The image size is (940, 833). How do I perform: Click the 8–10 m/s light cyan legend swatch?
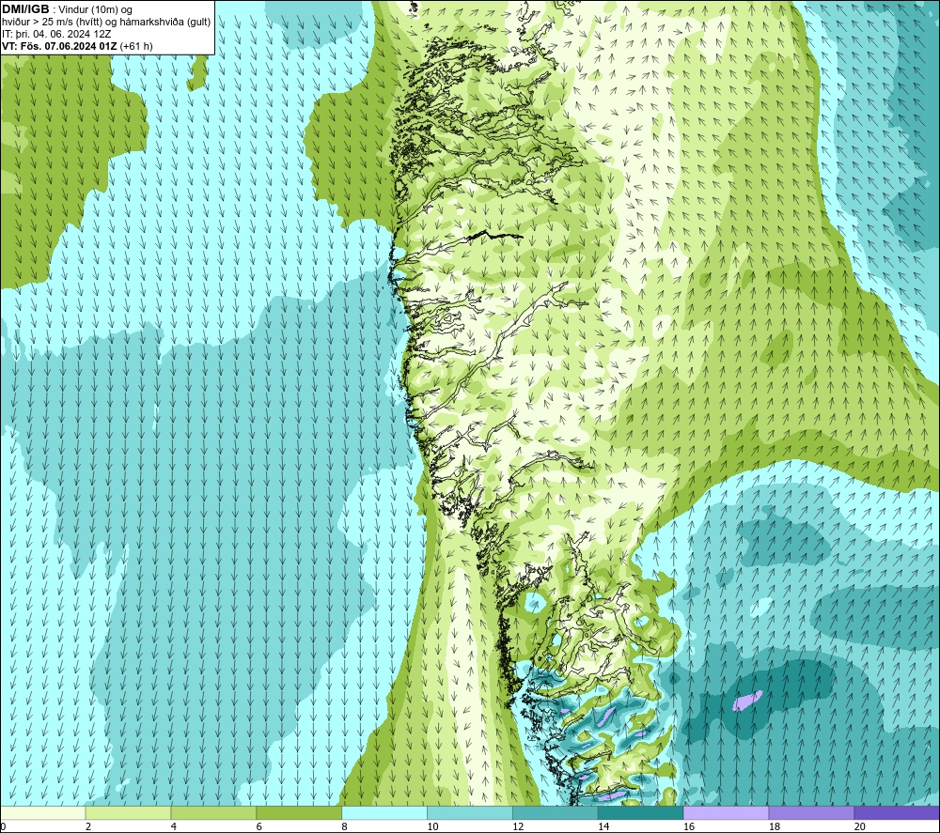coord(384,812)
